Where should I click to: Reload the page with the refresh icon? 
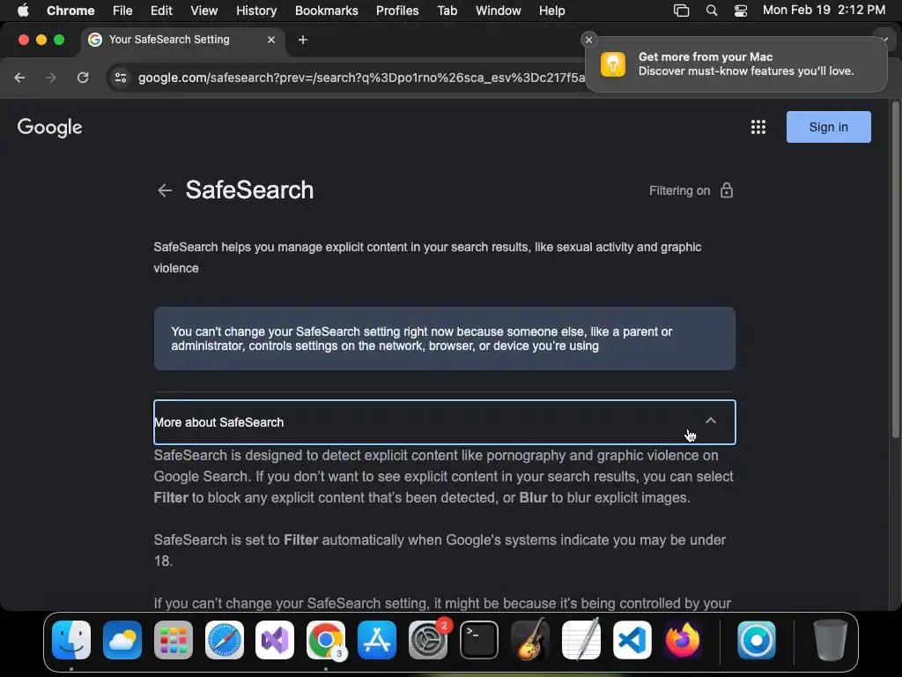click(x=83, y=78)
